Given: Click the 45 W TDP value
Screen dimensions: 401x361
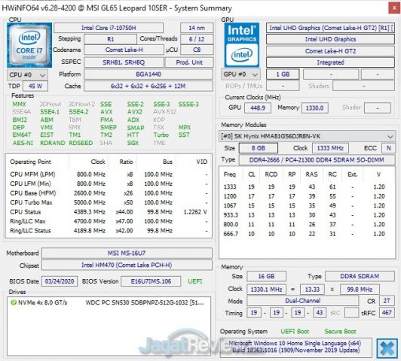Looking at the screenshot, I should (x=35, y=86).
